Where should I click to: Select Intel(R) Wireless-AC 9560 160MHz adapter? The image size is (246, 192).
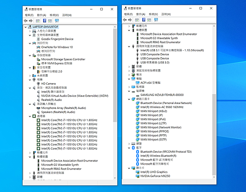coord(162,107)
